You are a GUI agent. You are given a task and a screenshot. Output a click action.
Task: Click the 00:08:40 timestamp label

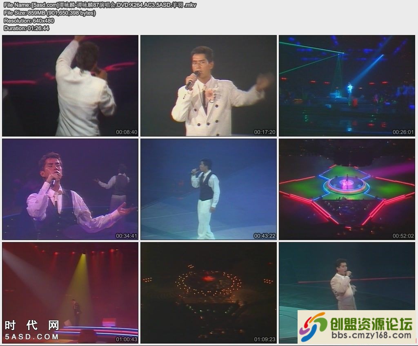point(127,132)
